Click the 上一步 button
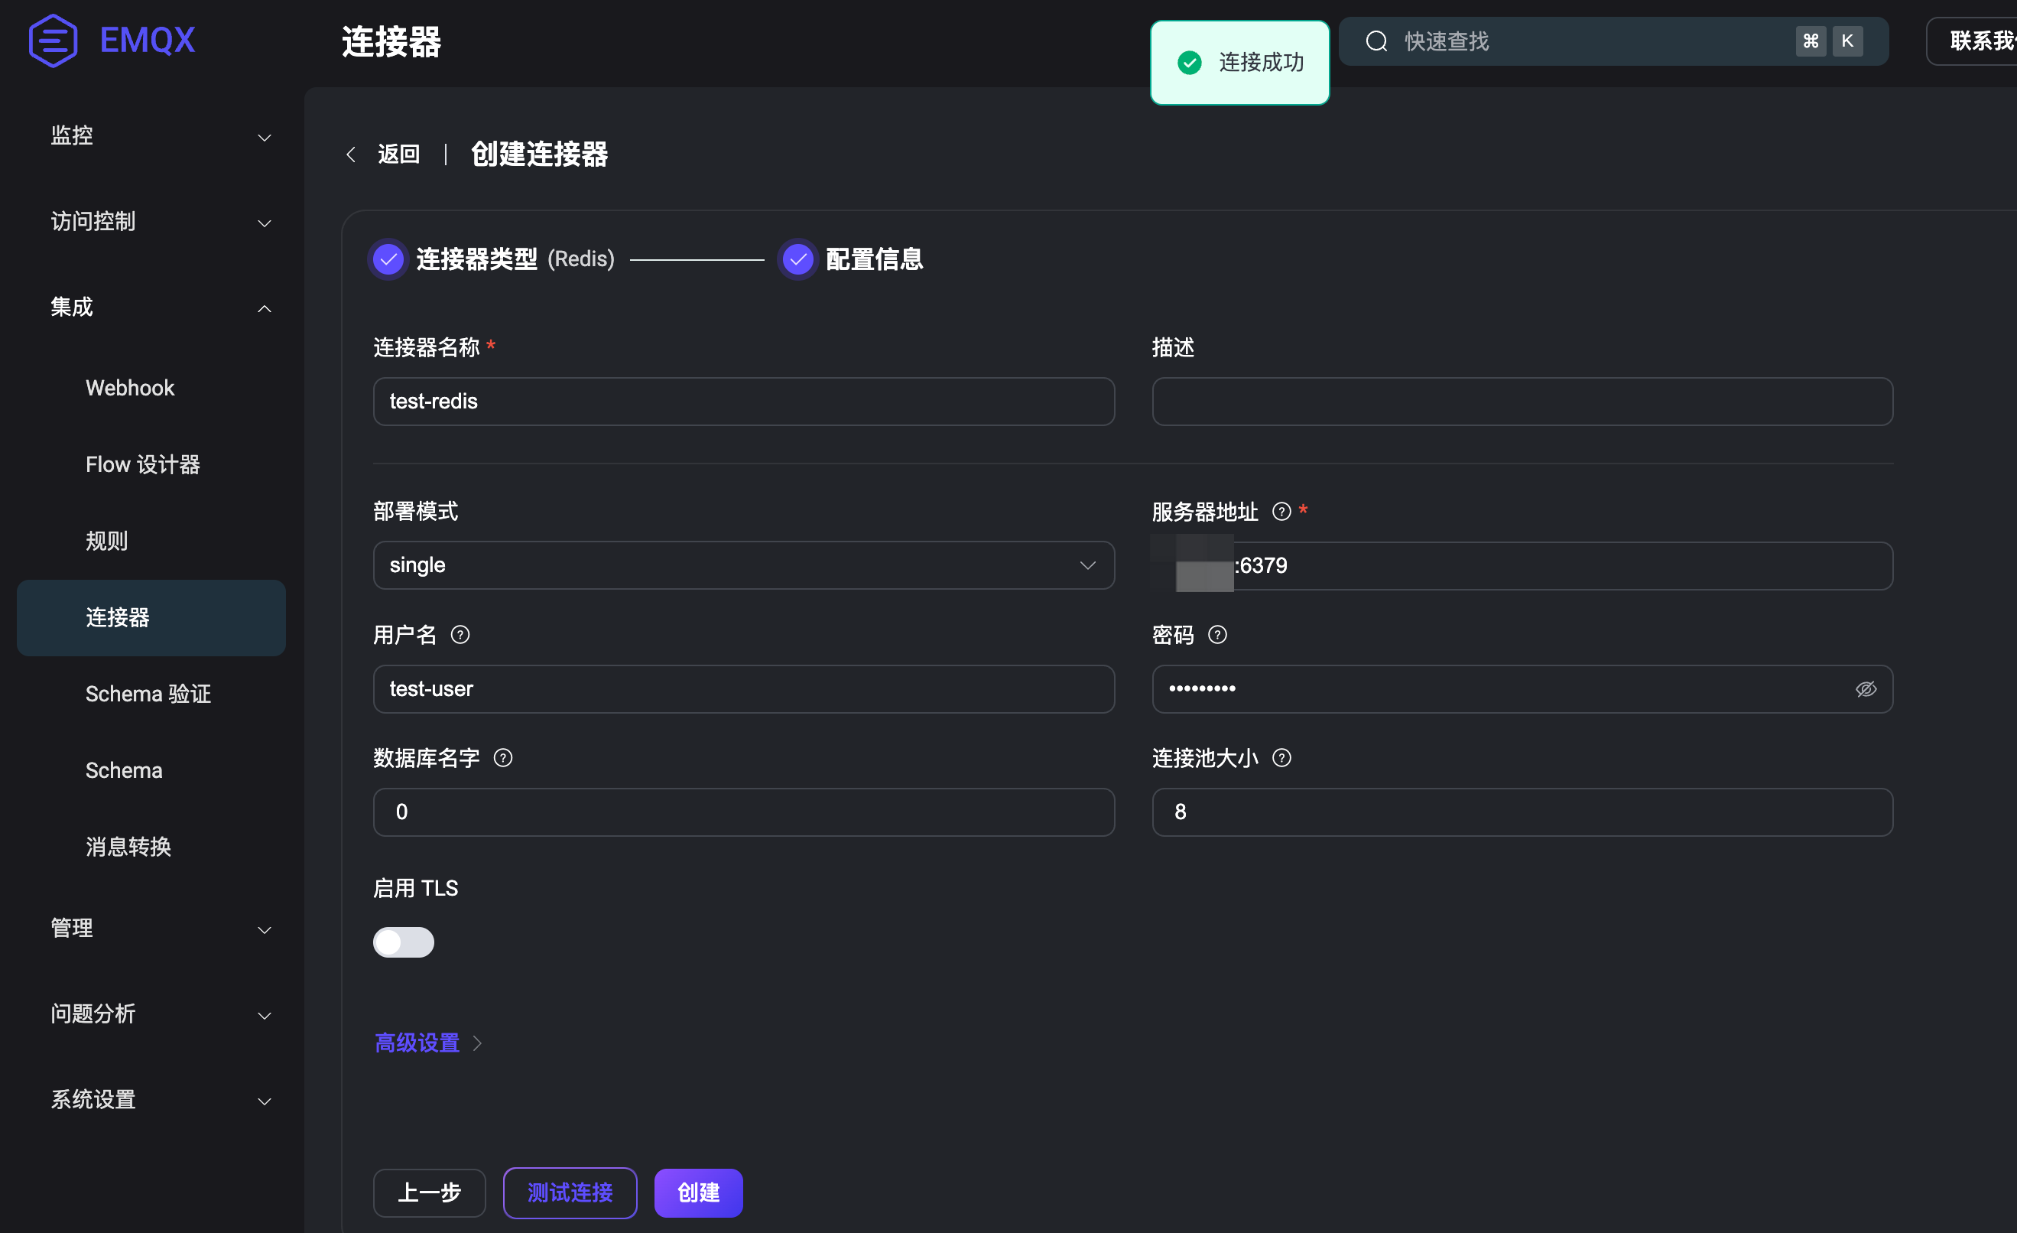The width and height of the screenshot is (2017, 1233). point(429,1193)
